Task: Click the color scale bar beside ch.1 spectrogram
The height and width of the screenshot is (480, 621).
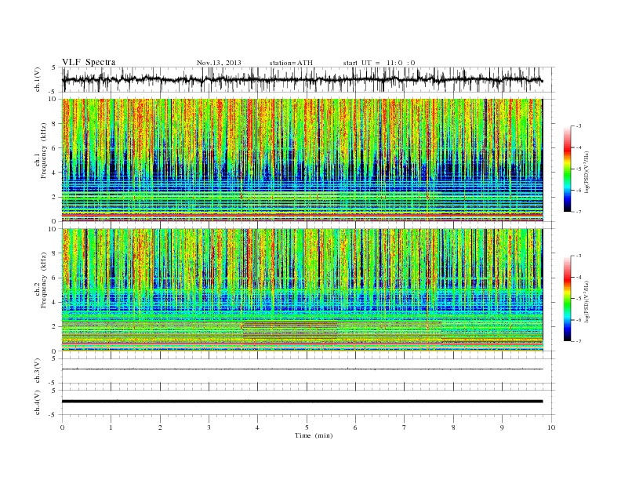Action: click(568, 169)
